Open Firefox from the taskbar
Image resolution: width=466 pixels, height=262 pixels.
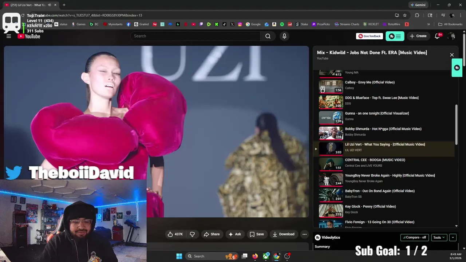click(x=255, y=256)
